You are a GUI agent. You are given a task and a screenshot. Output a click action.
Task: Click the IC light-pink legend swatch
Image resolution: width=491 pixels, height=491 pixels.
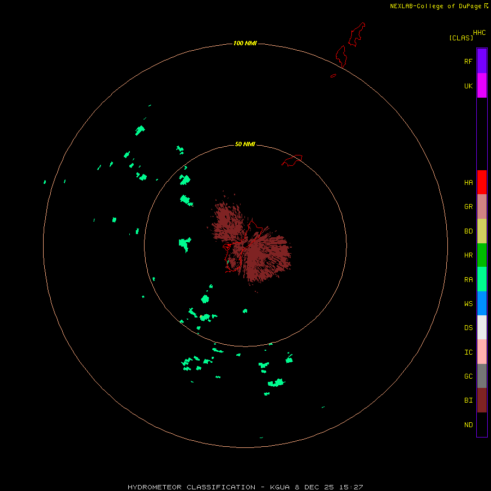tap(482, 352)
